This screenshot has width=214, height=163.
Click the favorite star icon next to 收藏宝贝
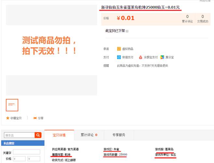coord(8,118)
